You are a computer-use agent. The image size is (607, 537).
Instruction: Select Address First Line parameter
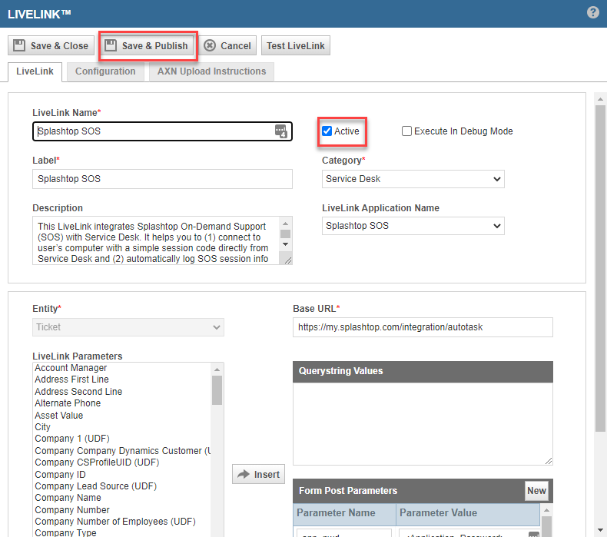[x=71, y=380]
